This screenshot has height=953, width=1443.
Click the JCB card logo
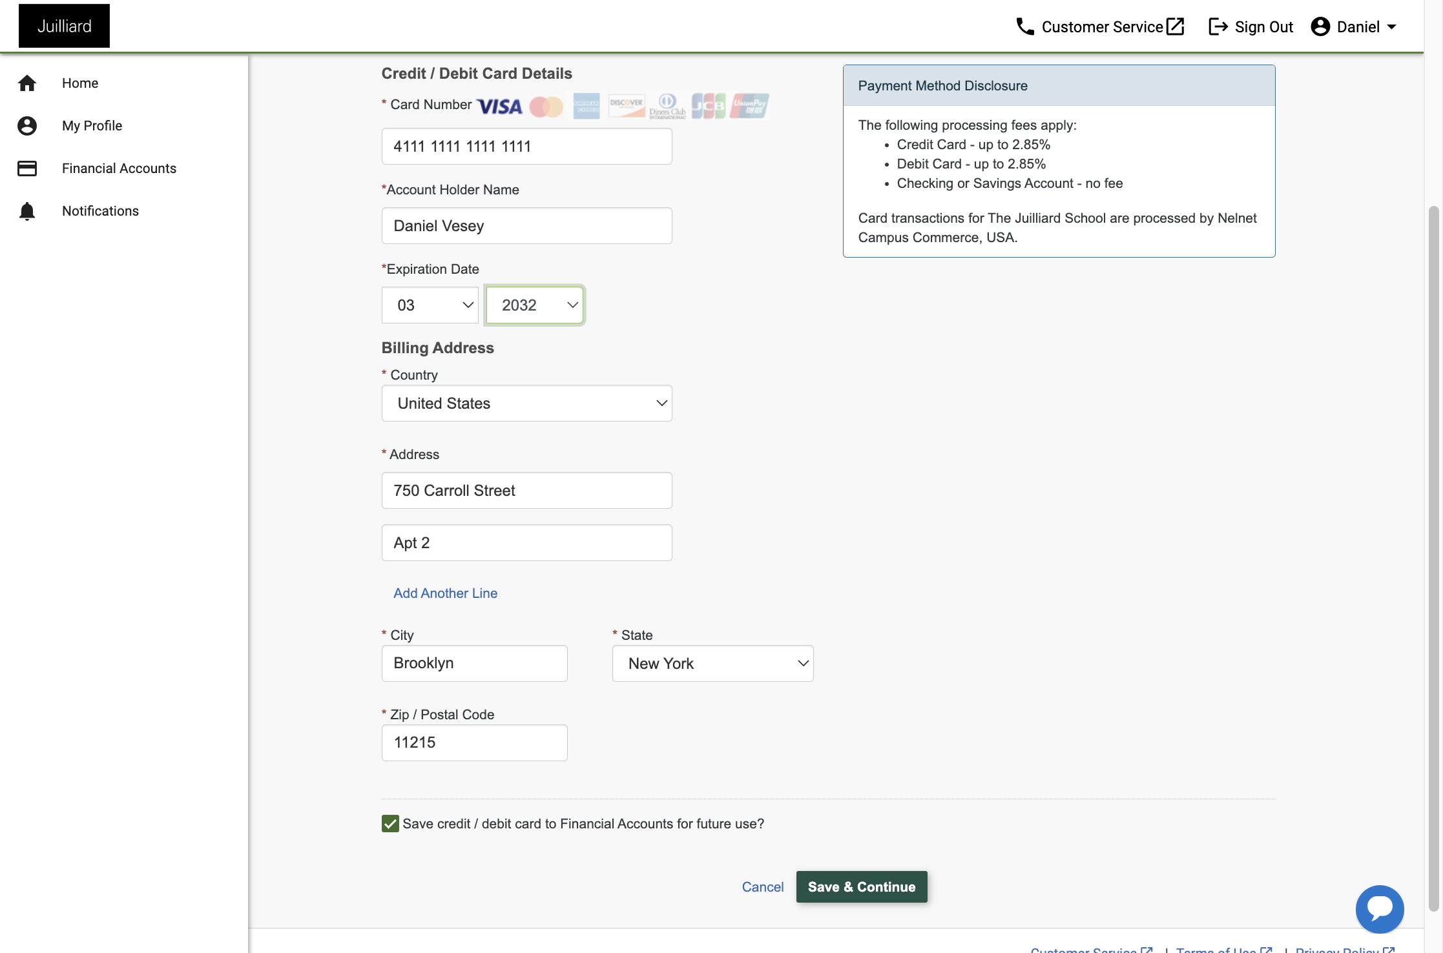click(x=709, y=107)
